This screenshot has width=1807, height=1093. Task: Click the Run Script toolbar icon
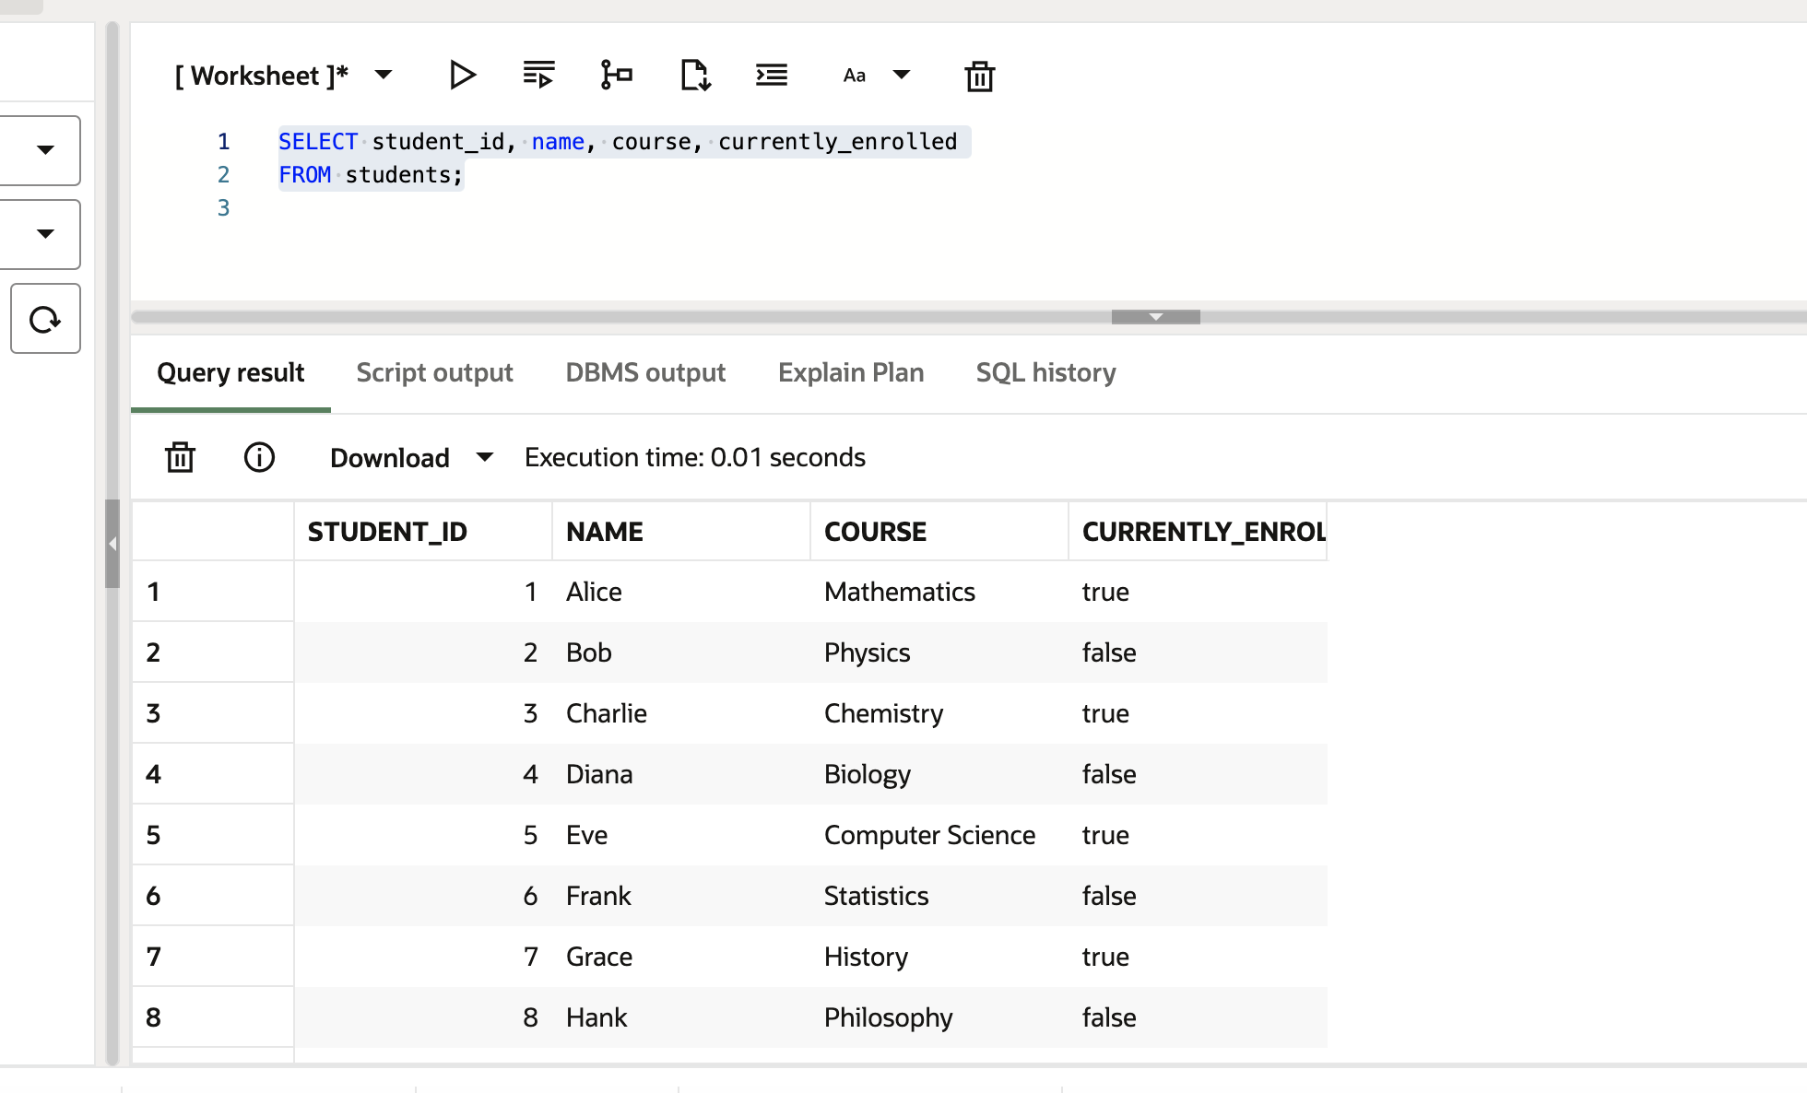tap(538, 75)
